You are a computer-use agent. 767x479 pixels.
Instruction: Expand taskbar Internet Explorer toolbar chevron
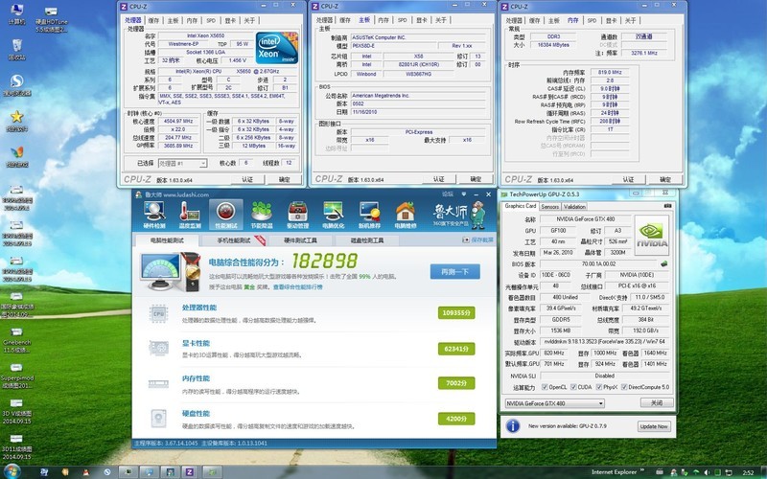pyautogui.click(x=641, y=470)
